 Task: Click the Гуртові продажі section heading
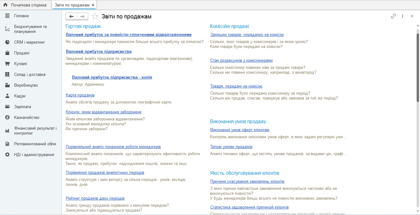[x=83, y=26]
